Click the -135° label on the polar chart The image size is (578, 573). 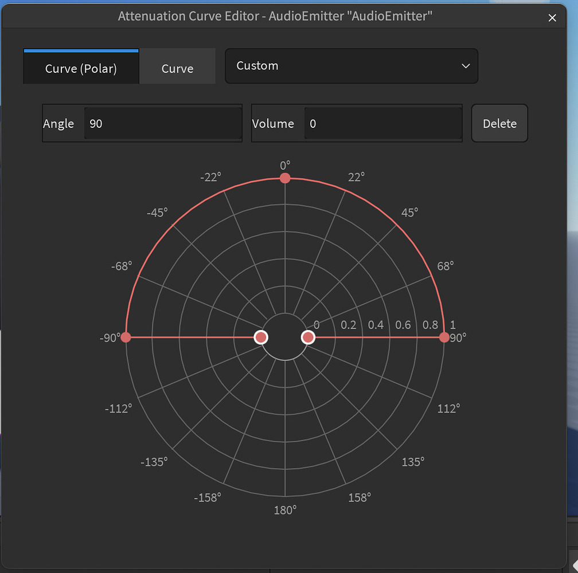click(154, 461)
